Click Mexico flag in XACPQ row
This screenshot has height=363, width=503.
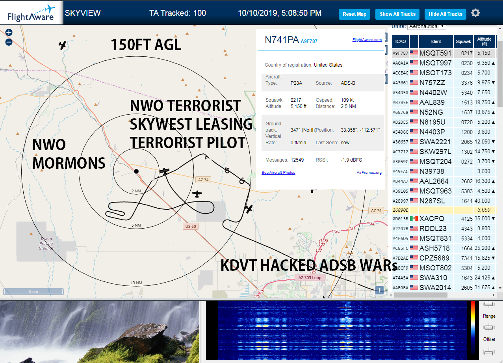(x=414, y=218)
